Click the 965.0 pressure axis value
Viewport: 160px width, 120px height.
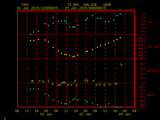click(x=142, y=59)
